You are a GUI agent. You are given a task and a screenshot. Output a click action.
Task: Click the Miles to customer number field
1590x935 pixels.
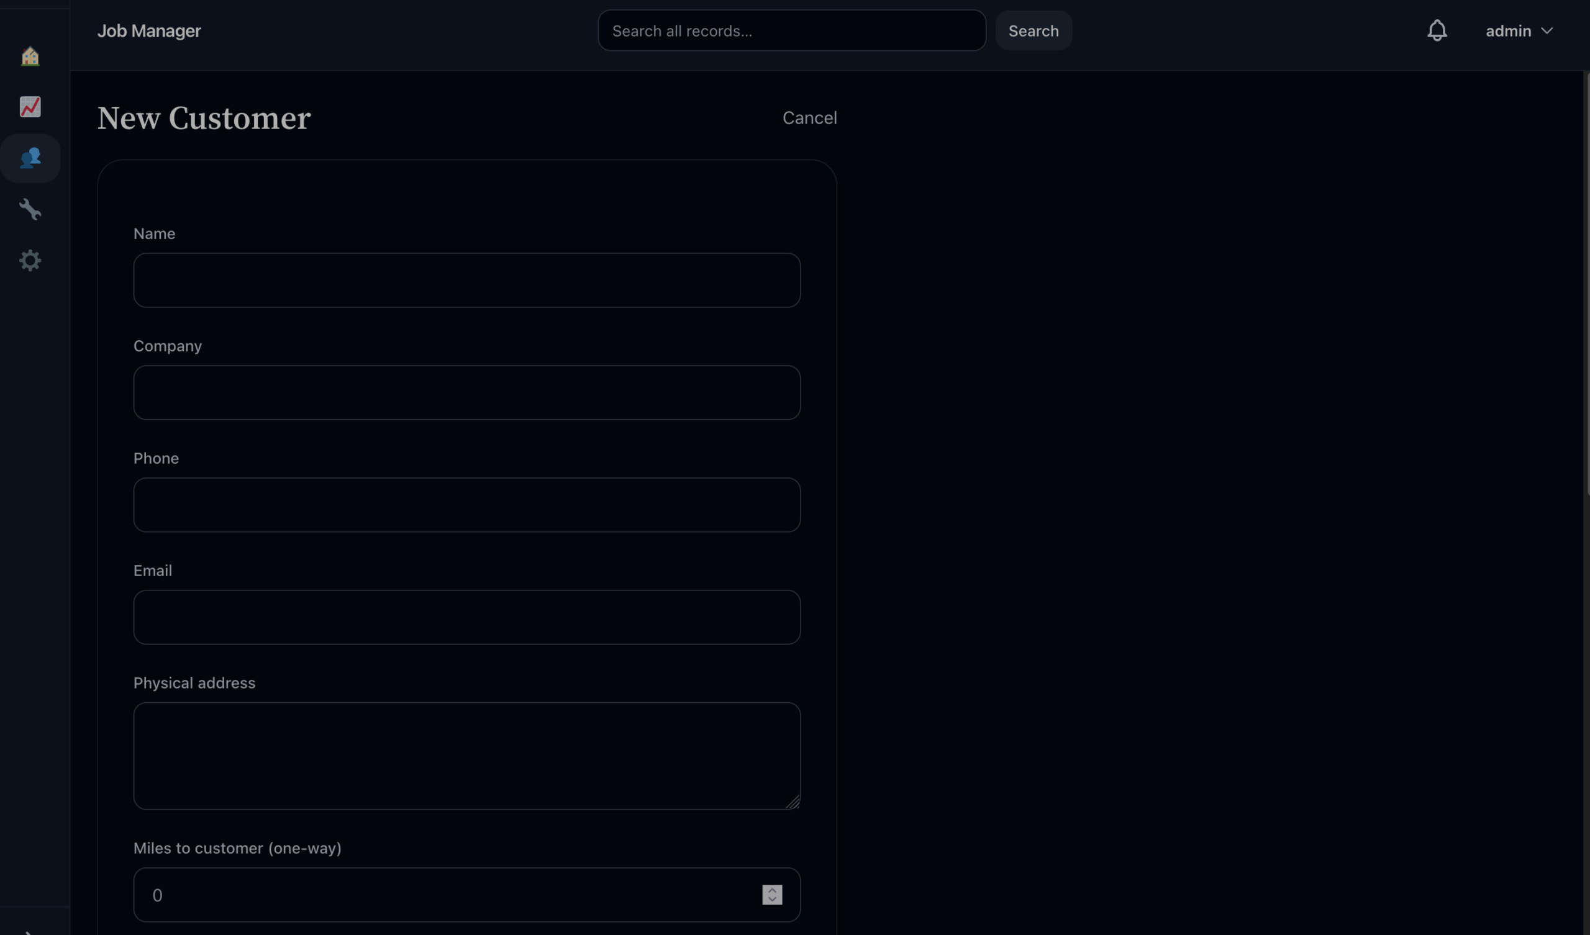click(x=442, y=895)
